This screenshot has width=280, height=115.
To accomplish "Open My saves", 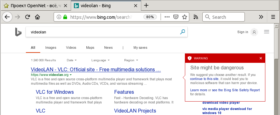I will [x=140, y=47].
